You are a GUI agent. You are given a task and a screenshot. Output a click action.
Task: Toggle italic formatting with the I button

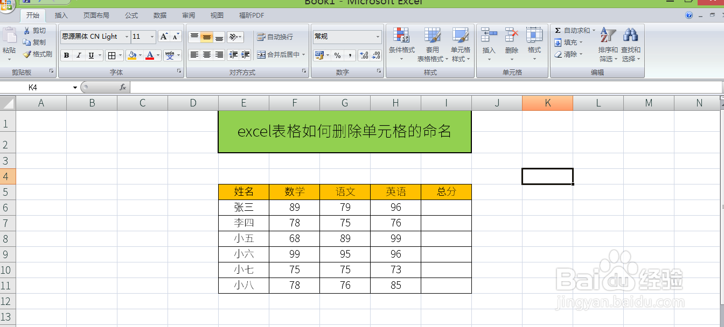(78, 55)
